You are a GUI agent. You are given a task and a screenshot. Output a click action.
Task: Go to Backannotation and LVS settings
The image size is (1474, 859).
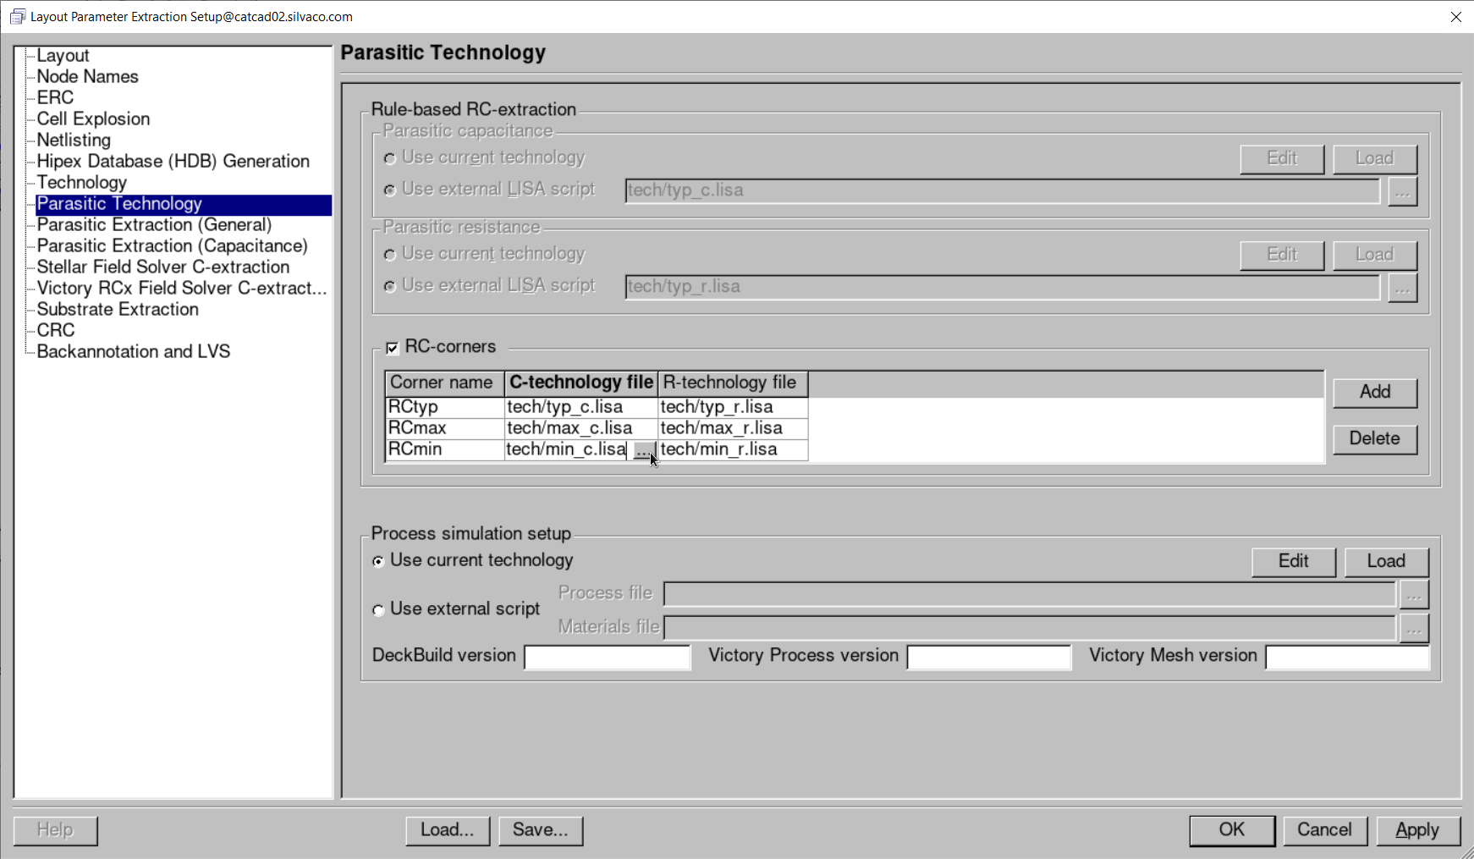coord(133,352)
